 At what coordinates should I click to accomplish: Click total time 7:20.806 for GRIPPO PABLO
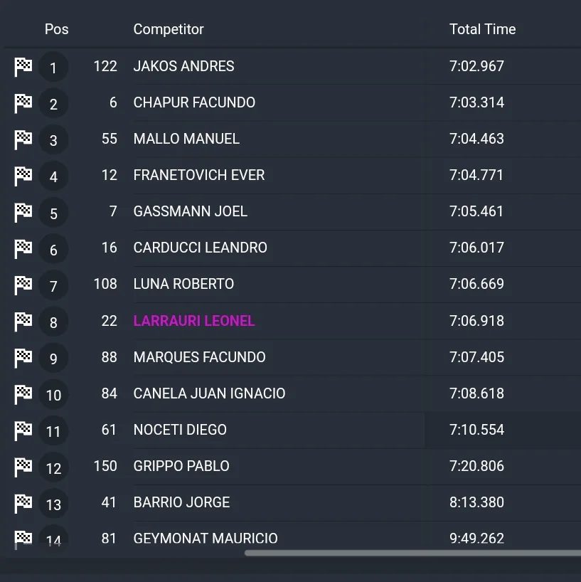point(476,466)
